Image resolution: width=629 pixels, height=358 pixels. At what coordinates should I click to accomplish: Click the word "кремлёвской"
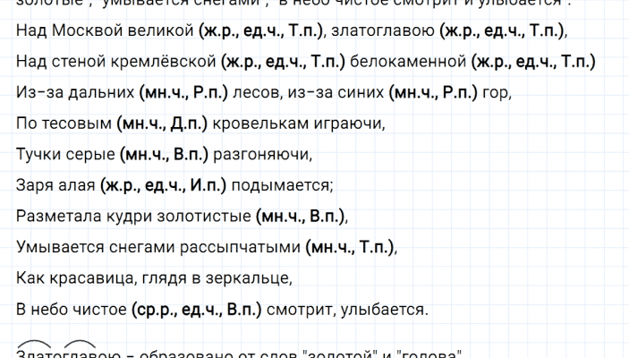pos(133,63)
